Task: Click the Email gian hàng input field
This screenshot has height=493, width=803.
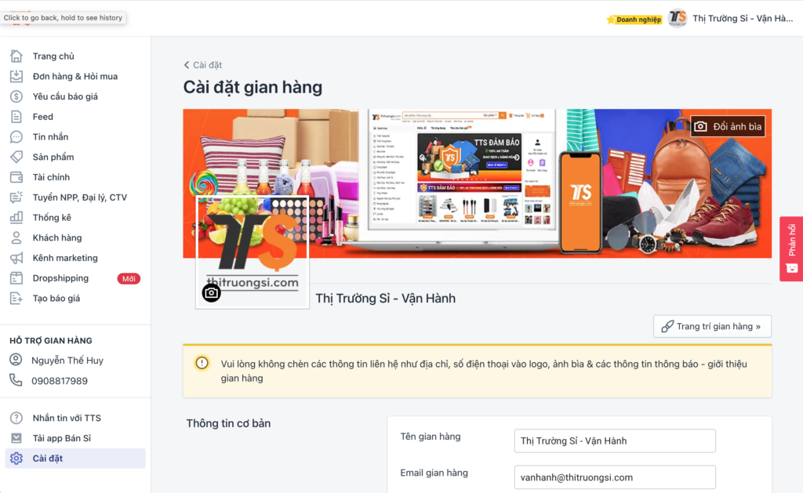Action: click(x=615, y=477)
